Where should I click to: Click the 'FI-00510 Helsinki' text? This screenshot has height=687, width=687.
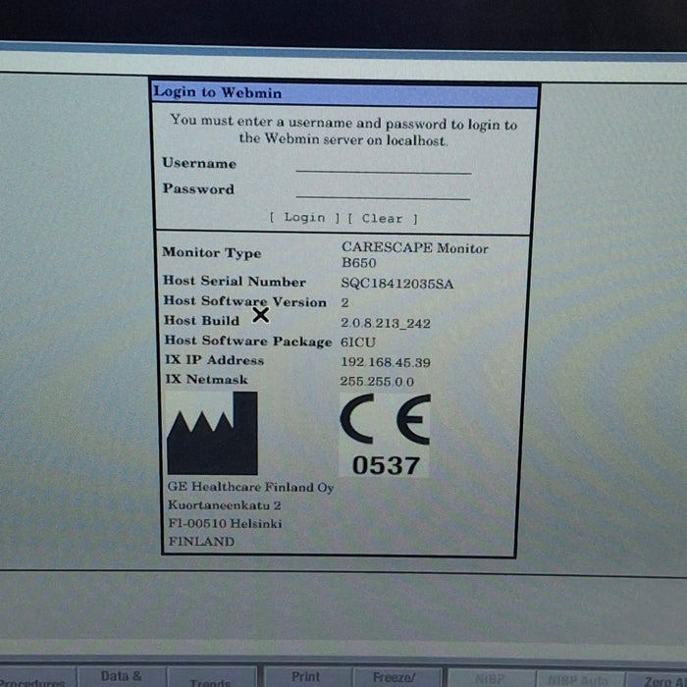pyautogui.click(x=225, y=523)
